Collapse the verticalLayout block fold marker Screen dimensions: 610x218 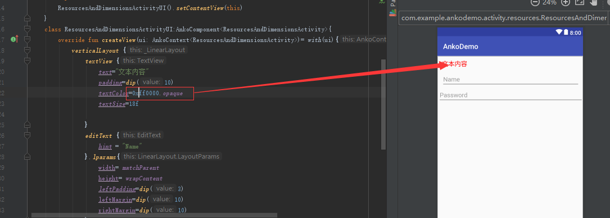click(x=27, y=50)
